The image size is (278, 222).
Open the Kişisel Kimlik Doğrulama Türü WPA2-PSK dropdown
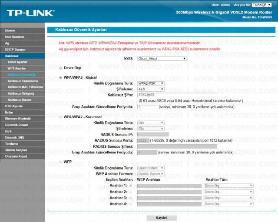(x=151, y=83)
